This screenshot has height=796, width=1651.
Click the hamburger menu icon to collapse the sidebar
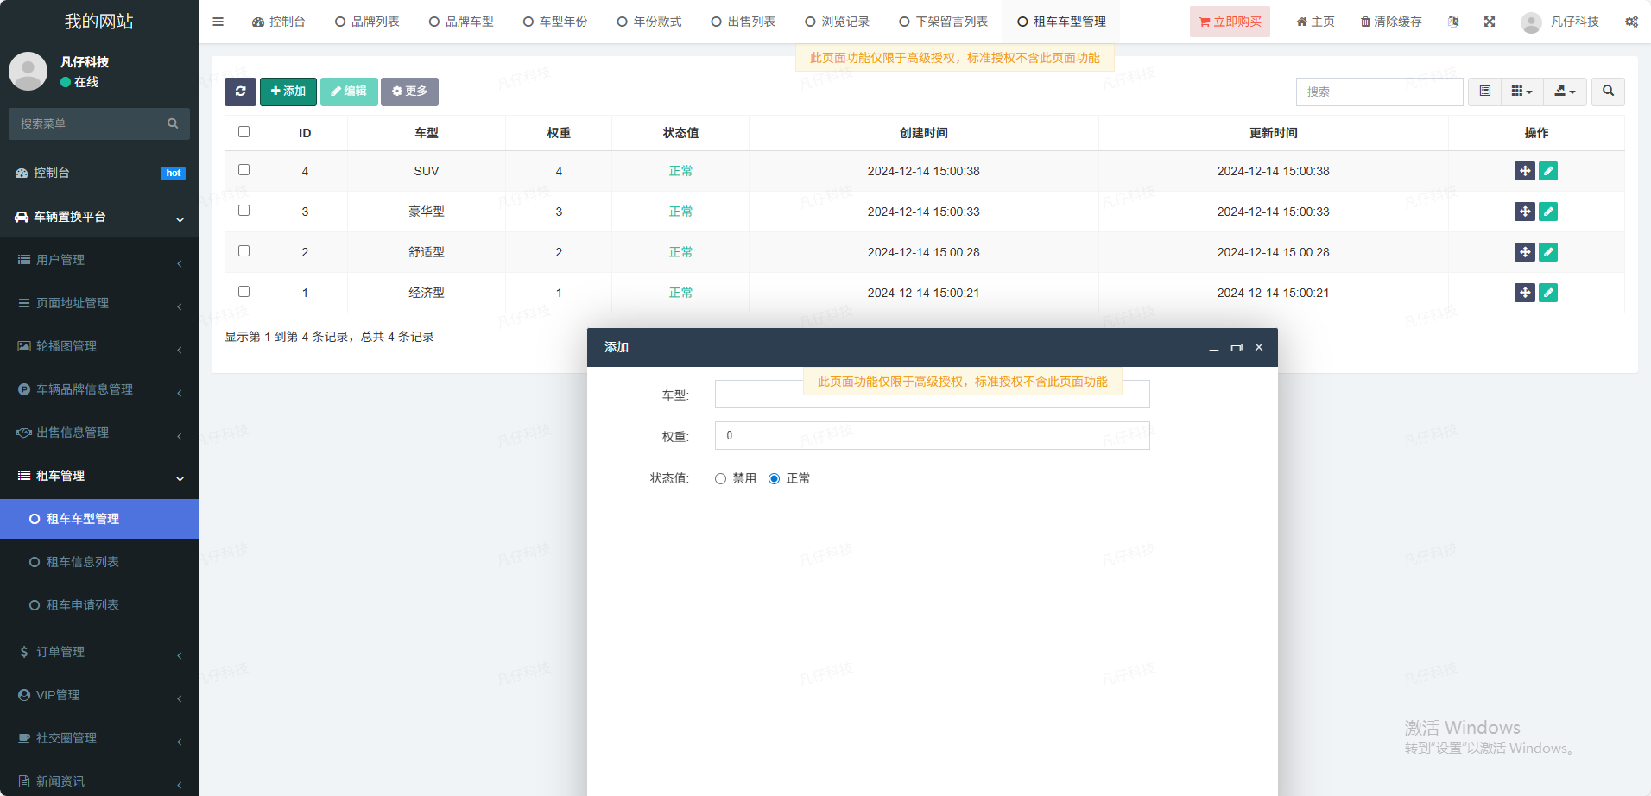(x=218, y=22)
